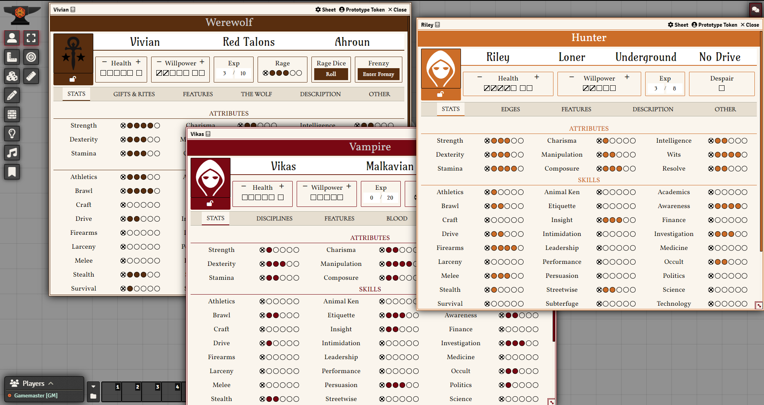Increase Vivian's Health with plus
The height and width of the screenshot is (405, 764).
tap(138, 62)
